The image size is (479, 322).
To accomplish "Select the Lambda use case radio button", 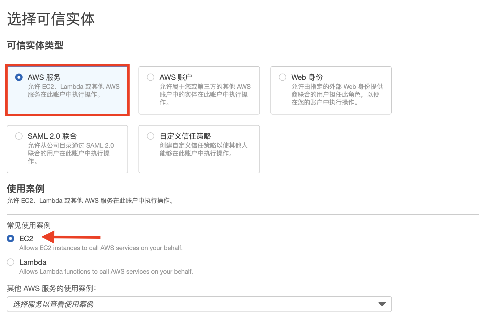I will pos(10,262).
